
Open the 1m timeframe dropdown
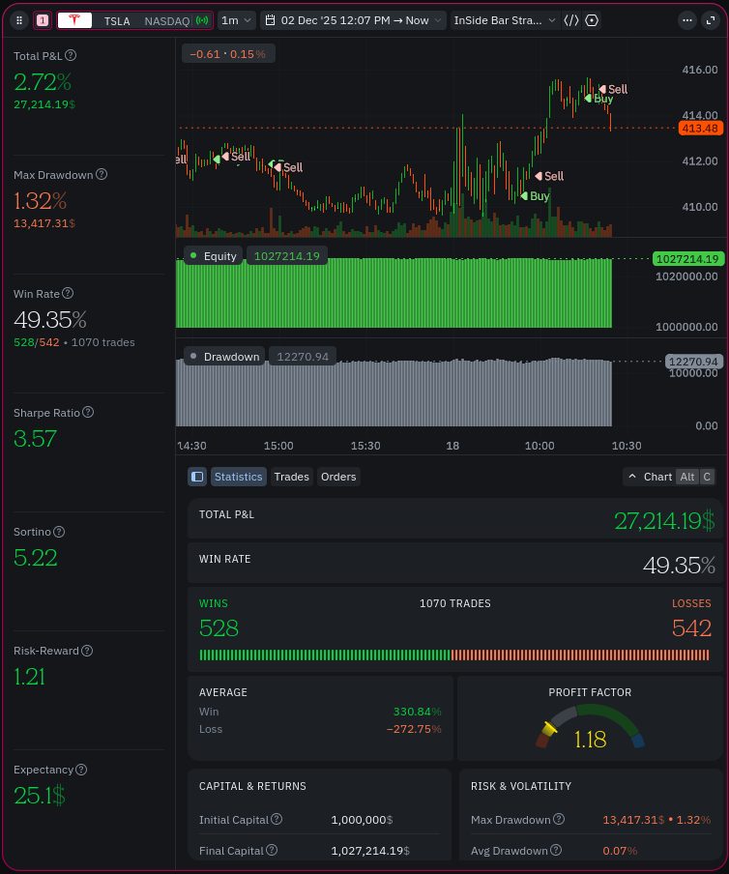point(237,20)
